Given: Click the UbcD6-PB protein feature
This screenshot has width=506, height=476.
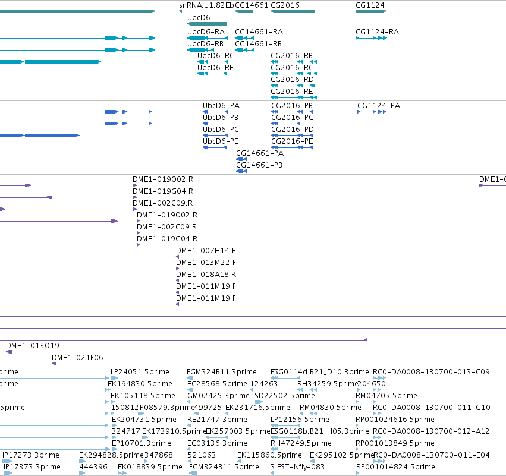Looking at the screenshot, I should [x=205, y=124].
